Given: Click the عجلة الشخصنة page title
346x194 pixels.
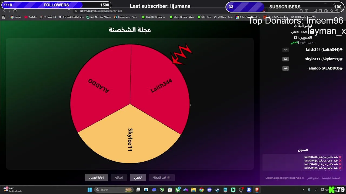Looking at the screenshot, I should tap(130, 30).
